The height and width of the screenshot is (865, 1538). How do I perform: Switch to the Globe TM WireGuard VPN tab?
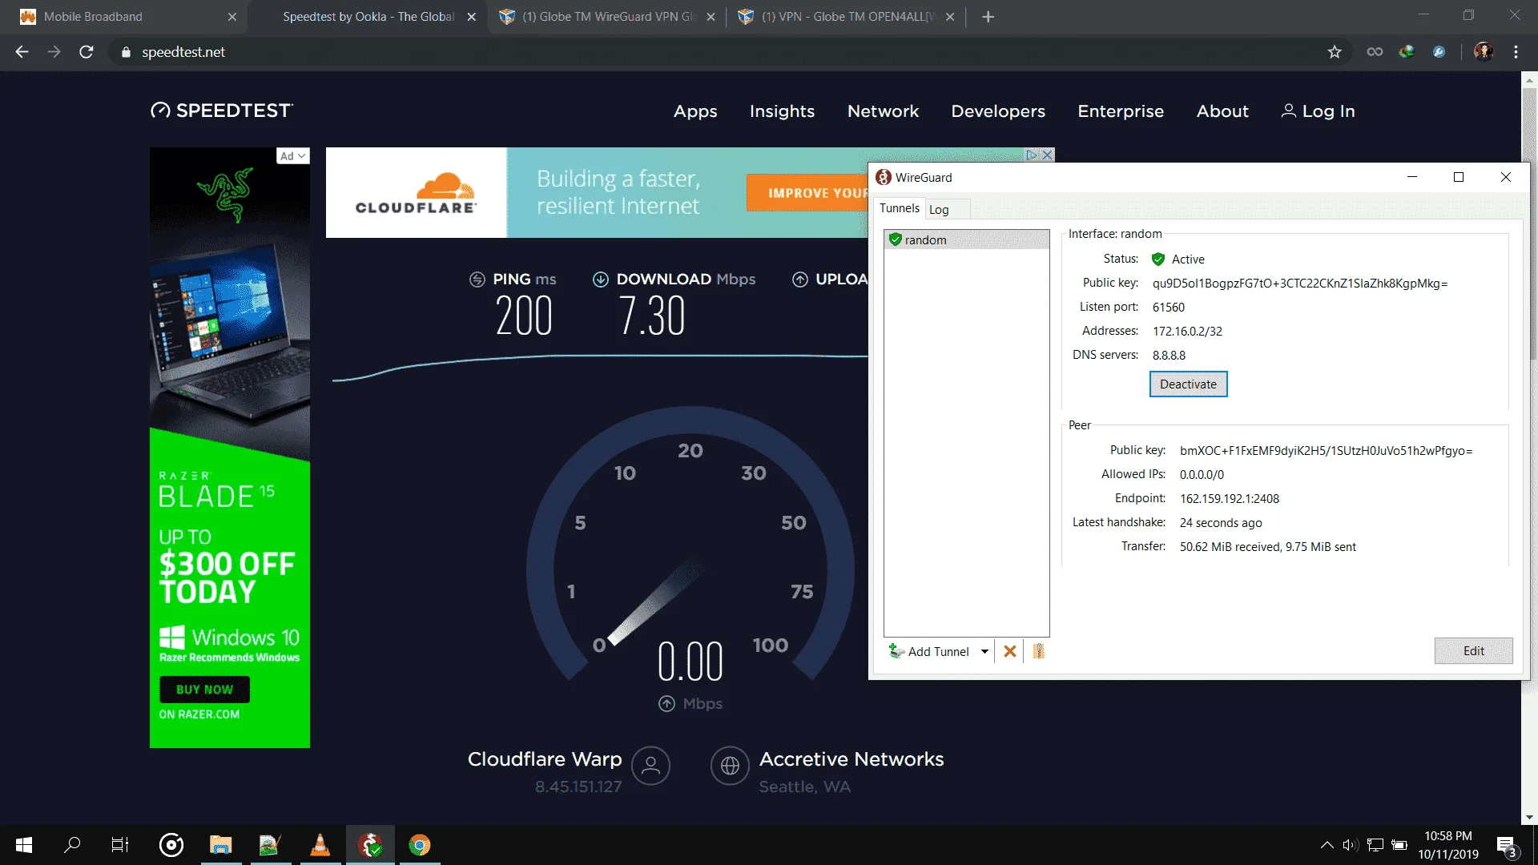click(606, 17)
